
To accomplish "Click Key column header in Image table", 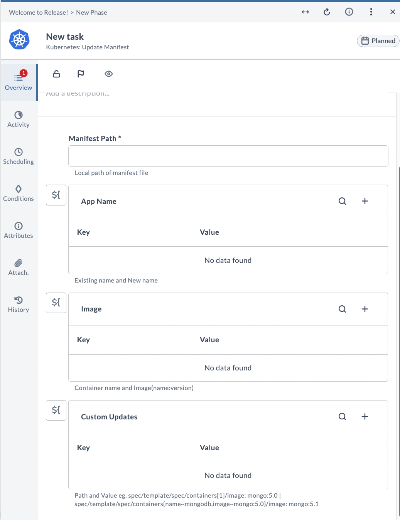I will click(83, 340).
